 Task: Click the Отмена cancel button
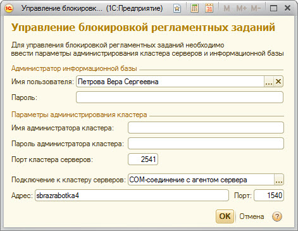[252, 216]
